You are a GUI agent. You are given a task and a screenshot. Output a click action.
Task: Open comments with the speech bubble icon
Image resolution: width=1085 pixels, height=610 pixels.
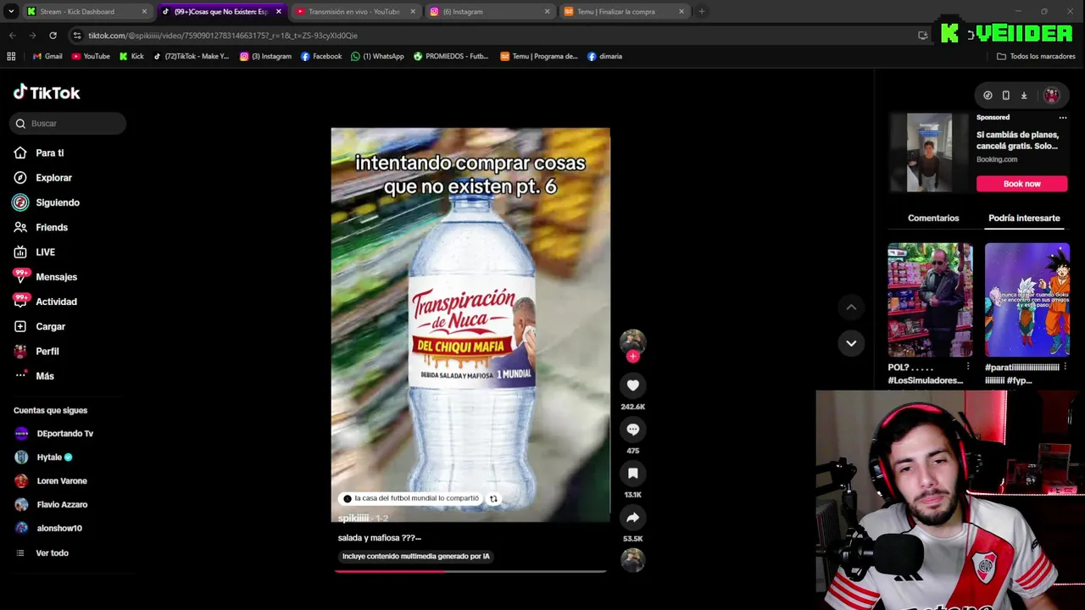pyautogui.click(x=632, y=430)
